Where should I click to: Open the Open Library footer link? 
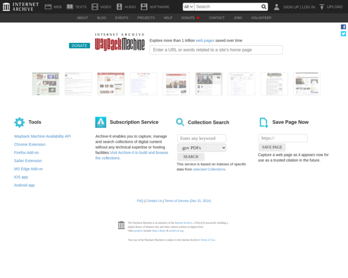[x=159, y=231]
